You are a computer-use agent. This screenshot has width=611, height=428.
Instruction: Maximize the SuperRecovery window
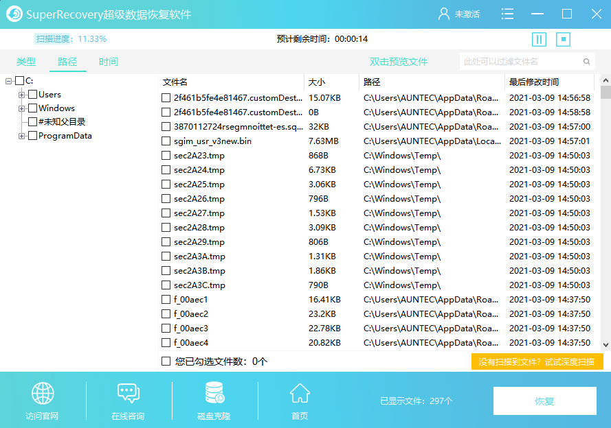pyautogui.click(x=567, y=14)
